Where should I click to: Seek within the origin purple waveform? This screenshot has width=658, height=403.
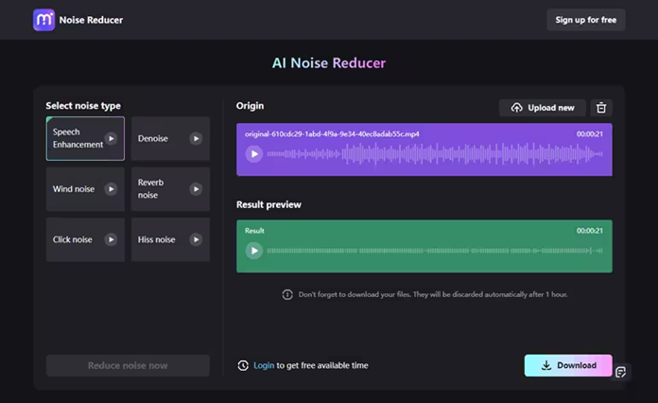(x=425, y=154)
